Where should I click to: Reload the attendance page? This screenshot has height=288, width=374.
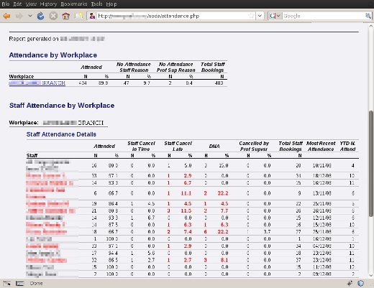[x=41, y=16]
